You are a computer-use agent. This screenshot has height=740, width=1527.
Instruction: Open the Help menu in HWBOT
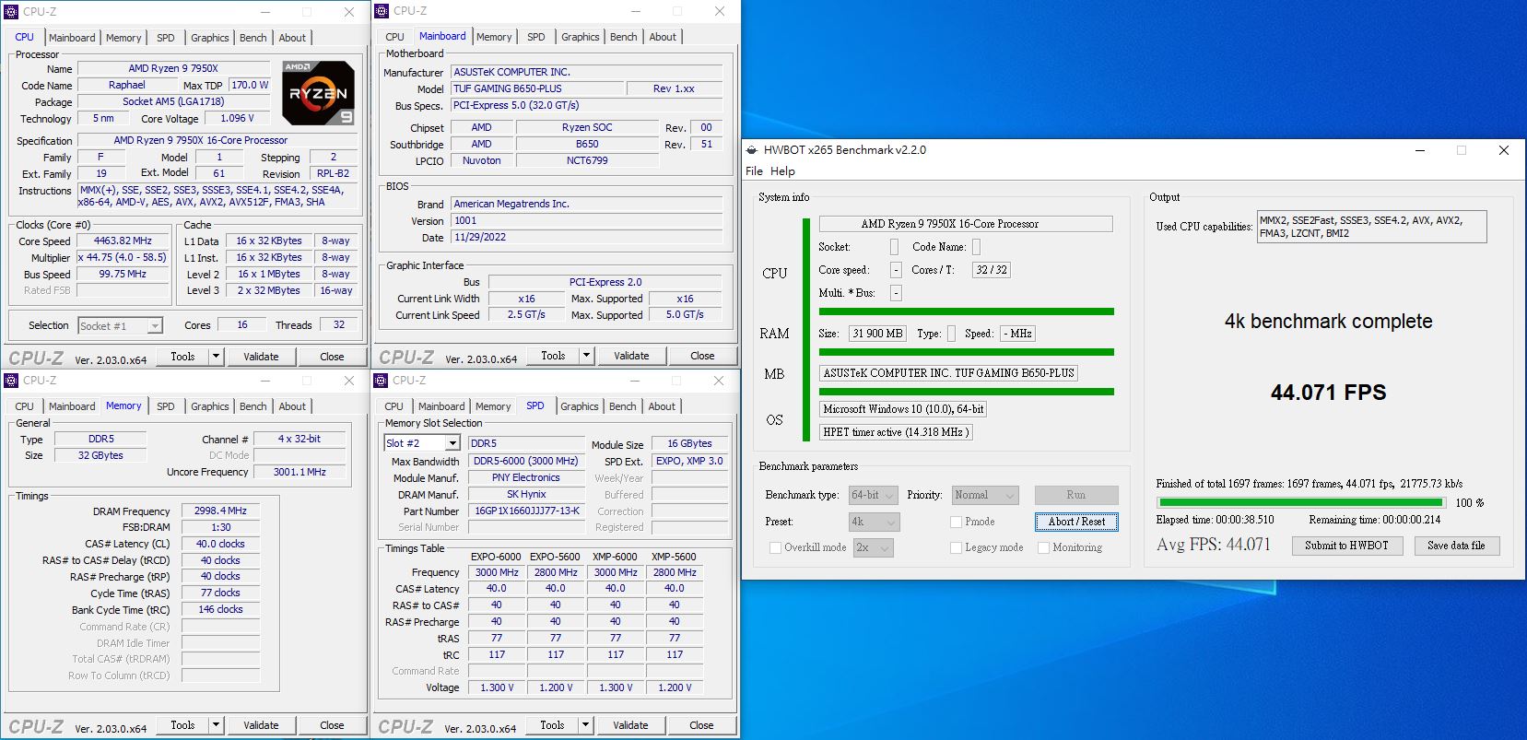pos(782,171)
